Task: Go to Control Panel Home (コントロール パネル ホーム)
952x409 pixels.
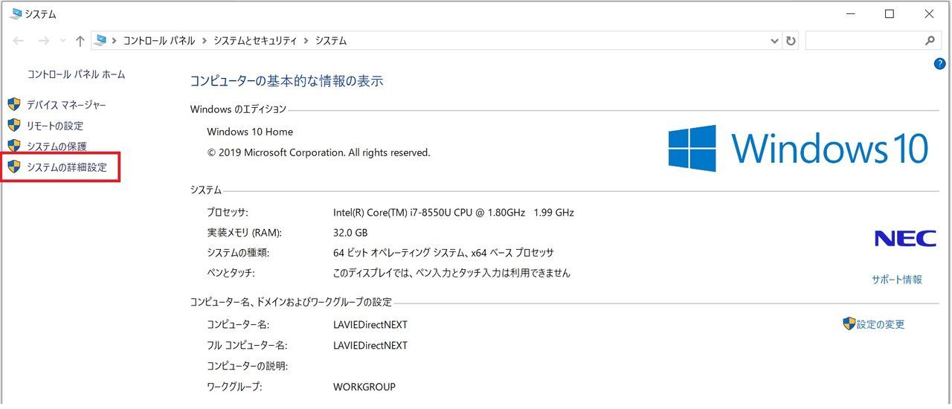Action: (76, 74)
